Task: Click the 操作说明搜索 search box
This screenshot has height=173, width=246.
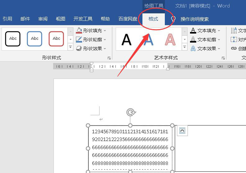Action: [195, 19]
